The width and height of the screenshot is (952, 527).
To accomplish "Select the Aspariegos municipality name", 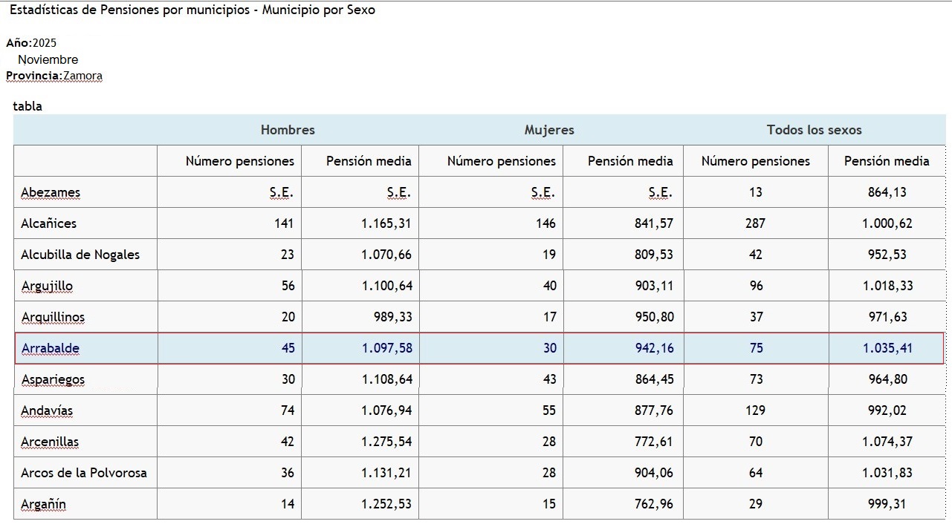I will pos(53,379).
